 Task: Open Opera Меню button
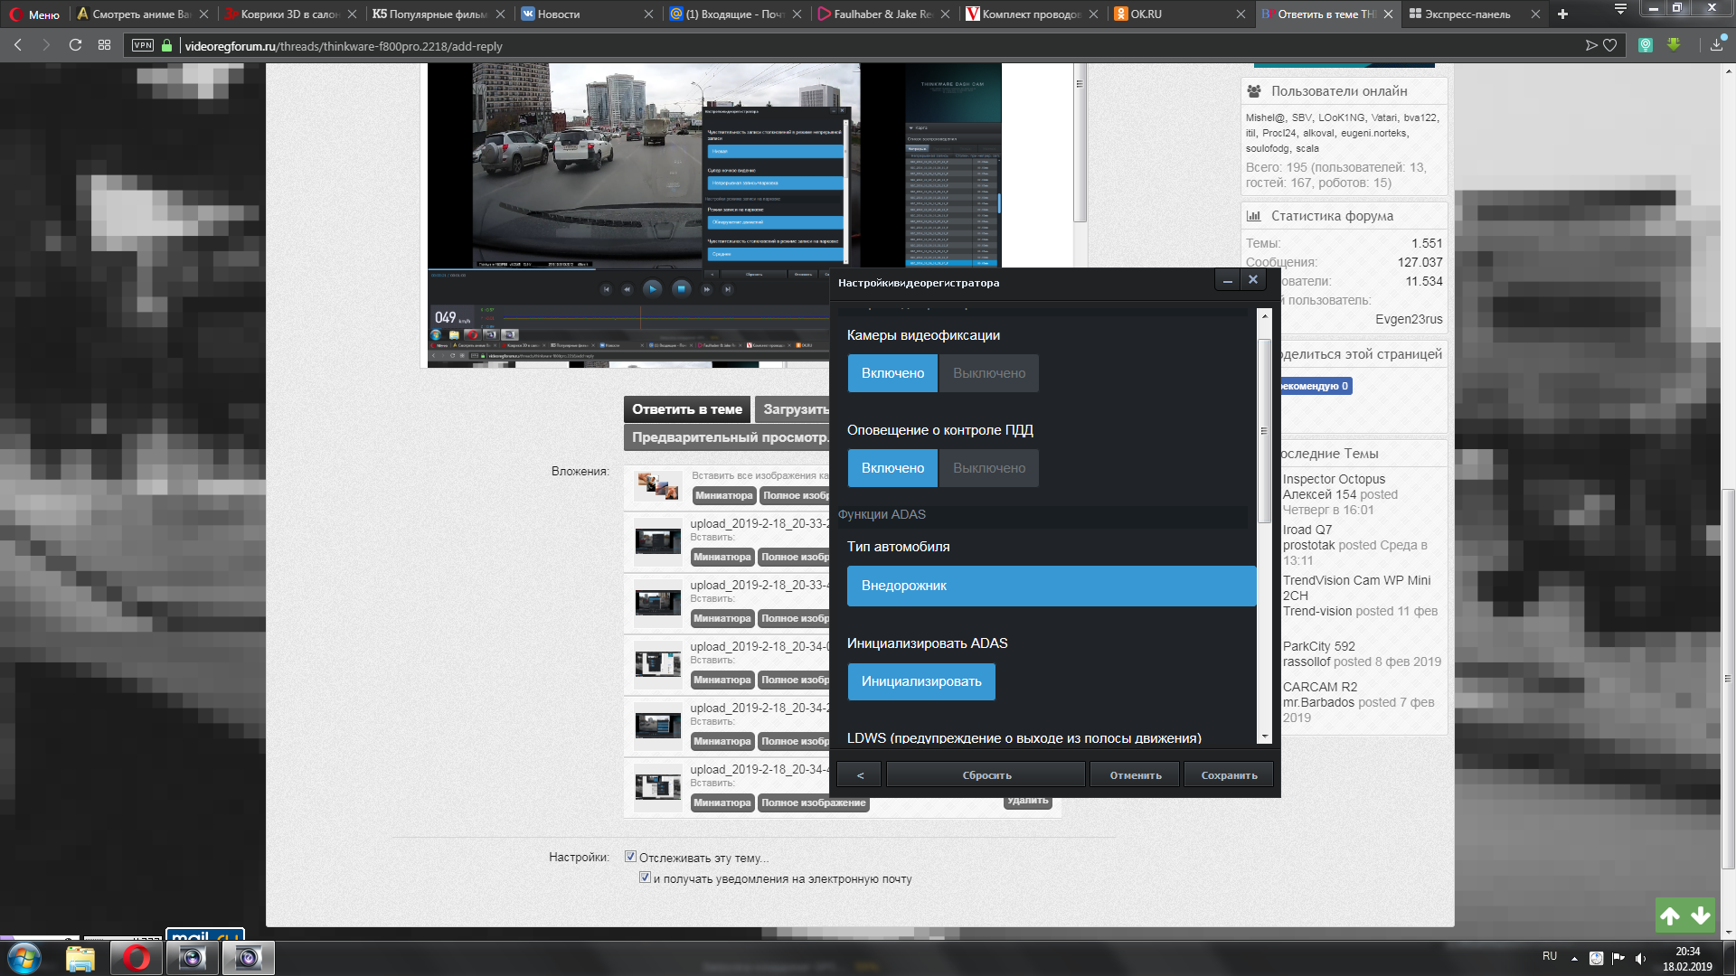[x=34, y=14]
